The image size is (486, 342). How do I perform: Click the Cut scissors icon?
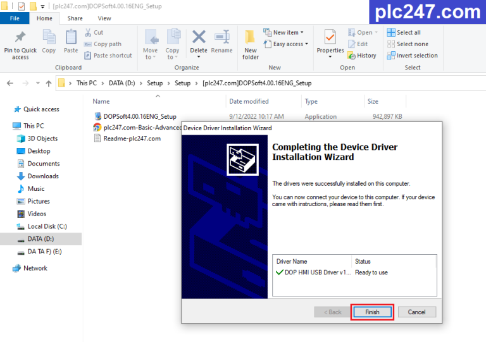pyautogui.click(x=88, y=32)
